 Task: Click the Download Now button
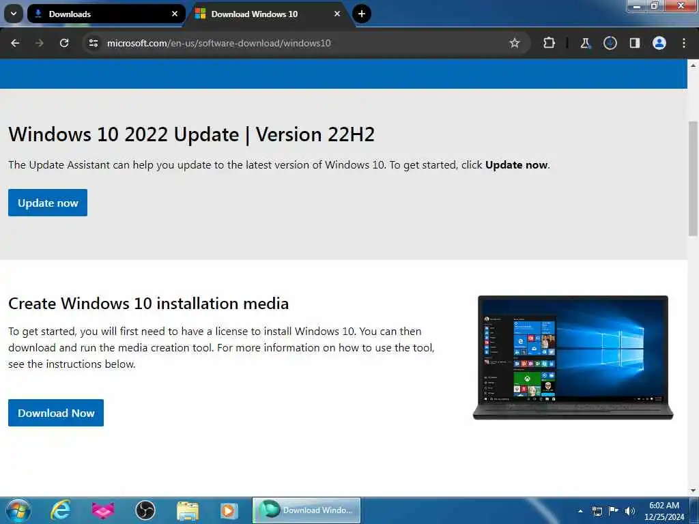56,413
